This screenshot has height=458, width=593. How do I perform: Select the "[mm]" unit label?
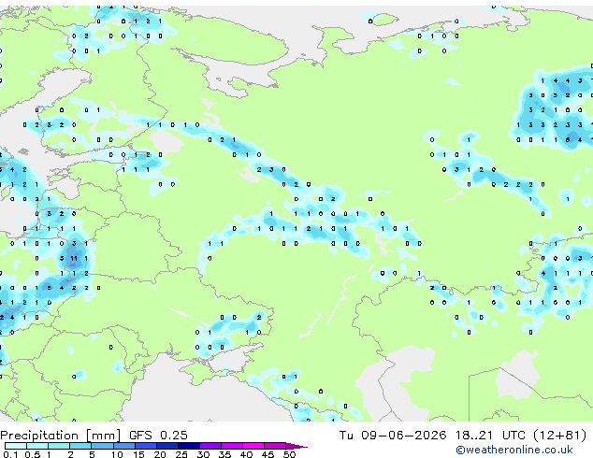coord(103,436)
